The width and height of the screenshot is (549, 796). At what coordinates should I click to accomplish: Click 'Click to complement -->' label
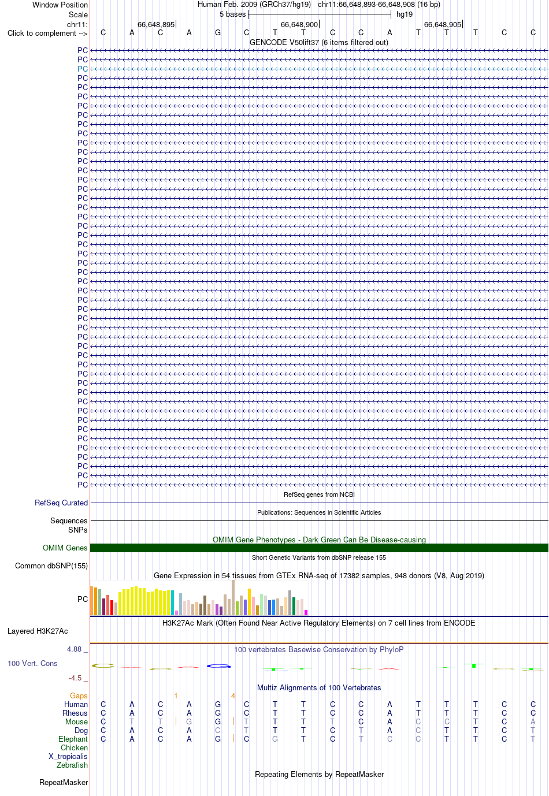(x=47, y=34)
